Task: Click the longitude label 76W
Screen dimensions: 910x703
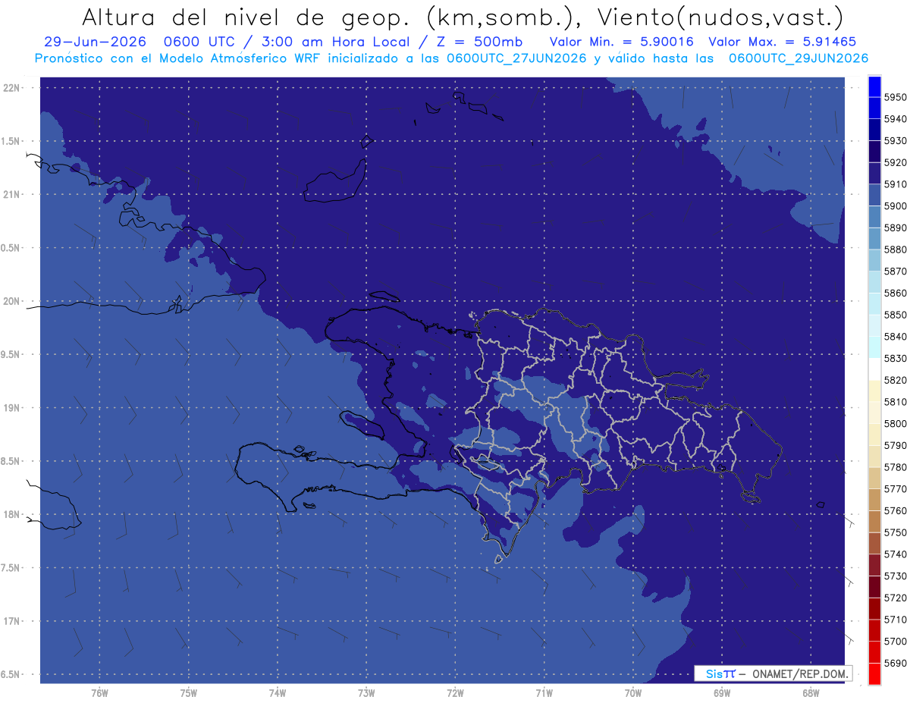Action: [99, 693]
